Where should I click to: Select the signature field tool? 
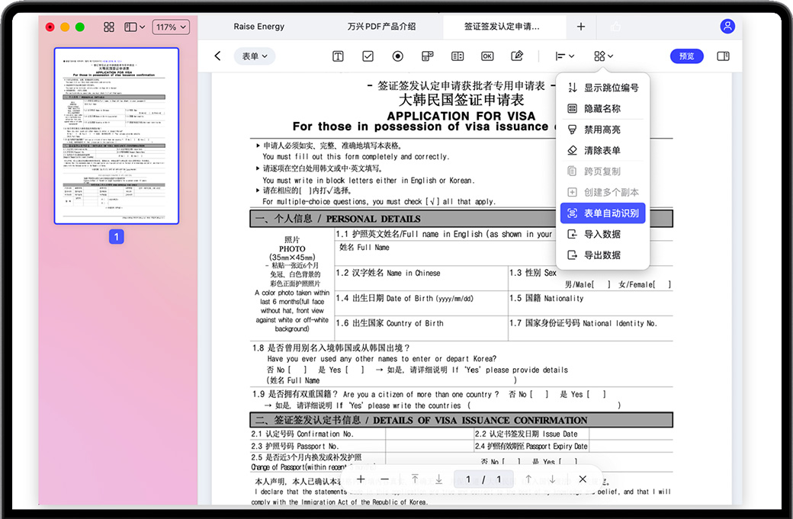coord(517,56)
